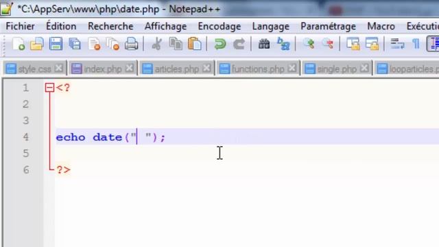Viewport: 439px width, 247px height.
Task: Click the word date in code
Action: pyautogui.click(x=107, y=137)
